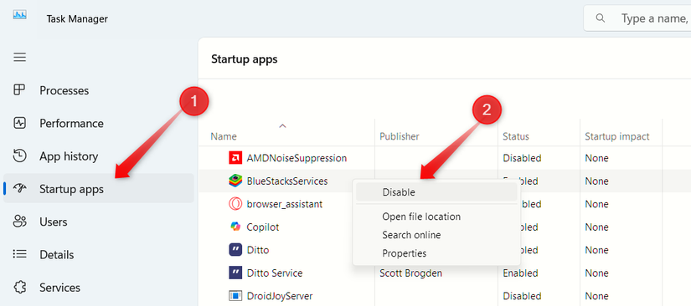Click the Processes sidebar icon
Screen dimensions: 691x306
pyautogui.click(x=20, y=90)
